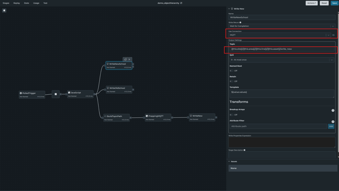Toggle the Retain switch
This screenshot has width=339, height=191.
232,82
